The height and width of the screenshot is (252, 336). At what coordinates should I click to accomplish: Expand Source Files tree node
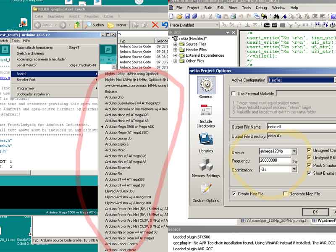(175, 44)
